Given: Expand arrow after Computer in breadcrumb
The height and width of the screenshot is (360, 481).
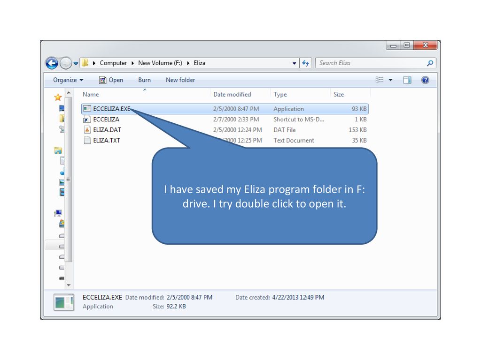Looking at the screenshot, I should point(132,63).
